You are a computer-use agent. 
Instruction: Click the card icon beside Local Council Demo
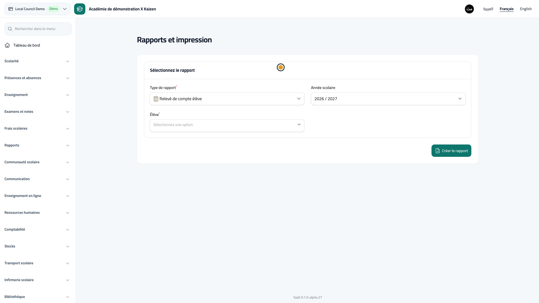(x=11, y=9)
